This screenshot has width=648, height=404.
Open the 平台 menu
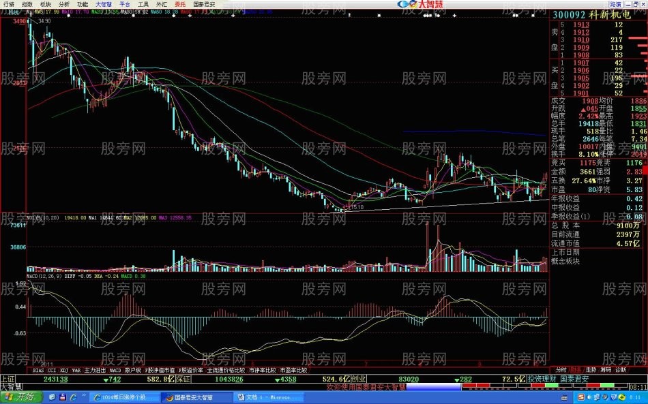pyautogui.click(x=125, y=4)
